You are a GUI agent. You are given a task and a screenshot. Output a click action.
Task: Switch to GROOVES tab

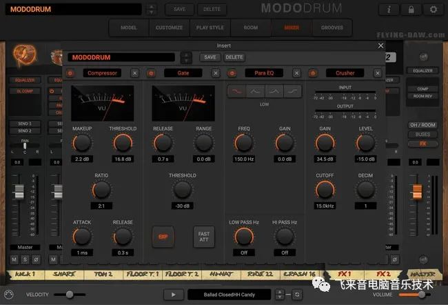pyautogui.click(x=332, y=28)
